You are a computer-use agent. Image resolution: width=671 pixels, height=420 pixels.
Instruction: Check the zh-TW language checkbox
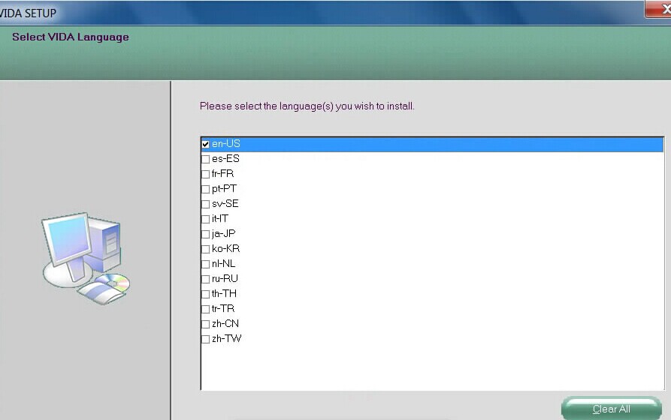pos(205,339)
